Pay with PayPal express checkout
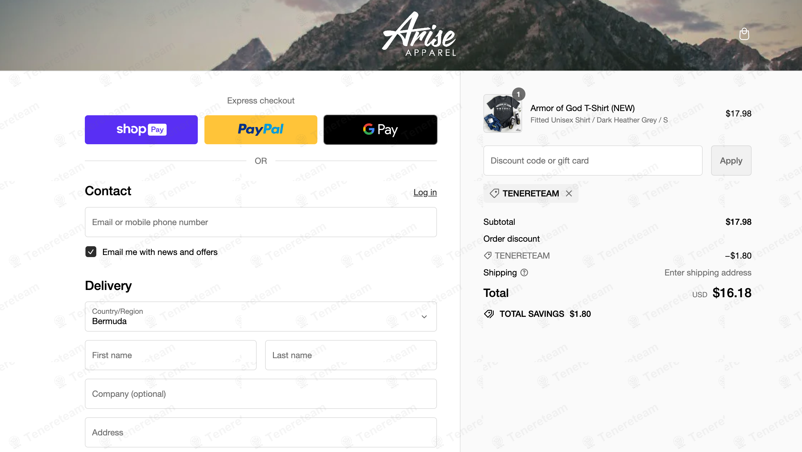 261,130
